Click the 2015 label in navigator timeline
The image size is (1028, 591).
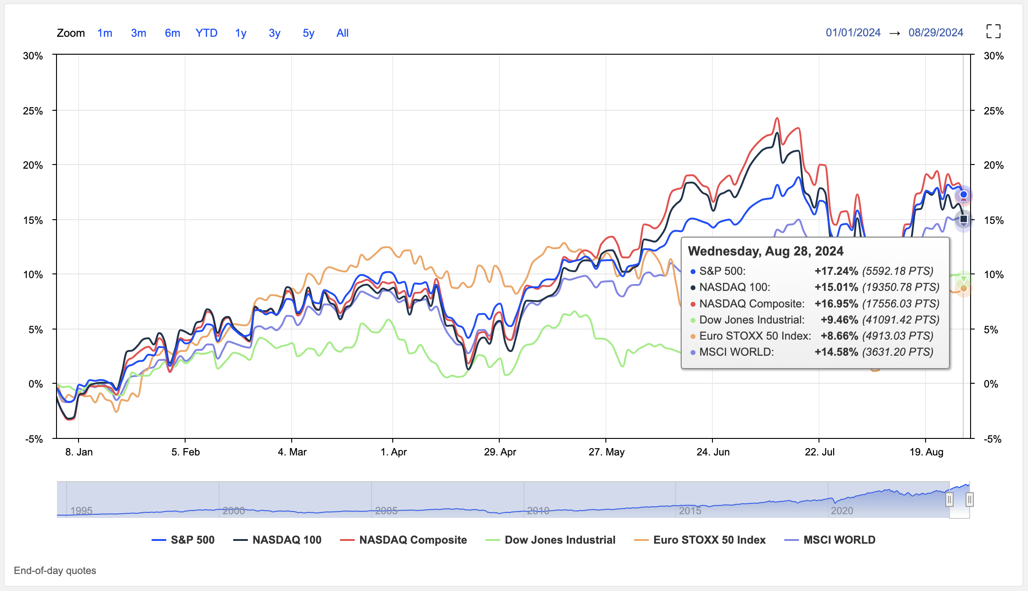click(x=690, y=511)
